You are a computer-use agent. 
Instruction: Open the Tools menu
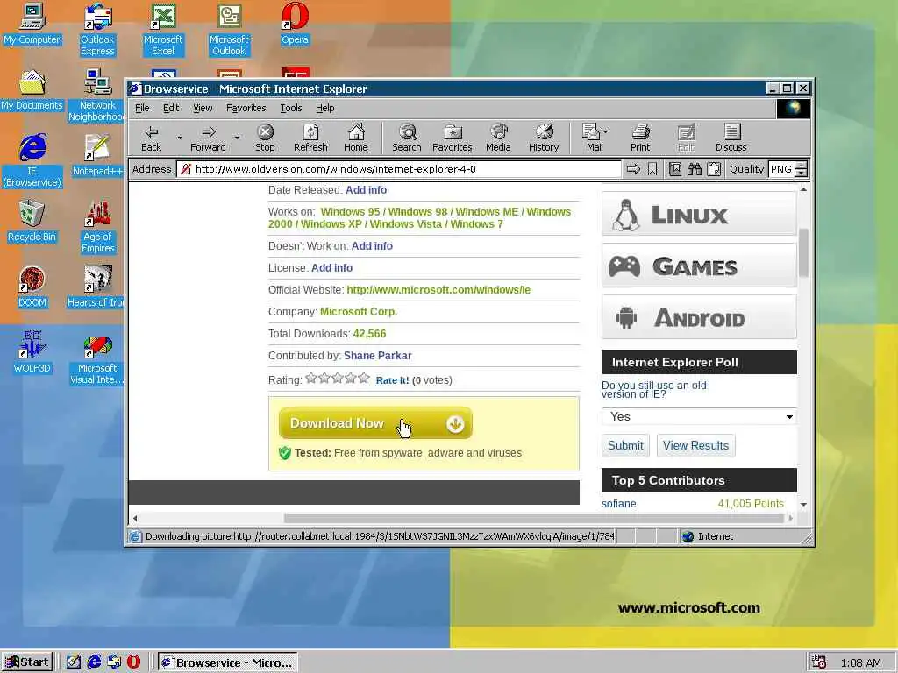coord(291,108)
